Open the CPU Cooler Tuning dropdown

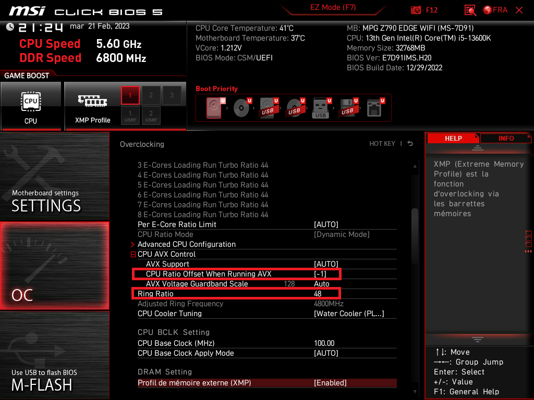[349, 313]
